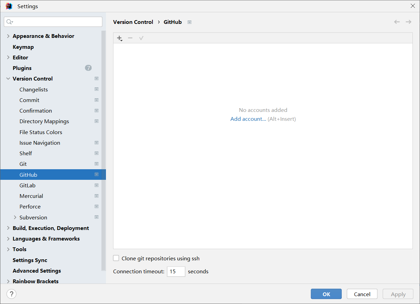Click the Apply button
This screenshot has width=420, height=304.
pyautogui.click(x=398, y=294)
